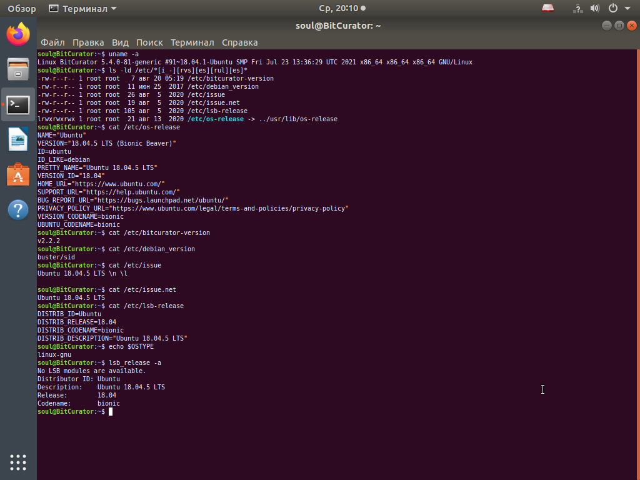Image resolution: width=640 pixels, height=480 pixels.
Task: Open the Правка menu
Action: tap(88, 42)
